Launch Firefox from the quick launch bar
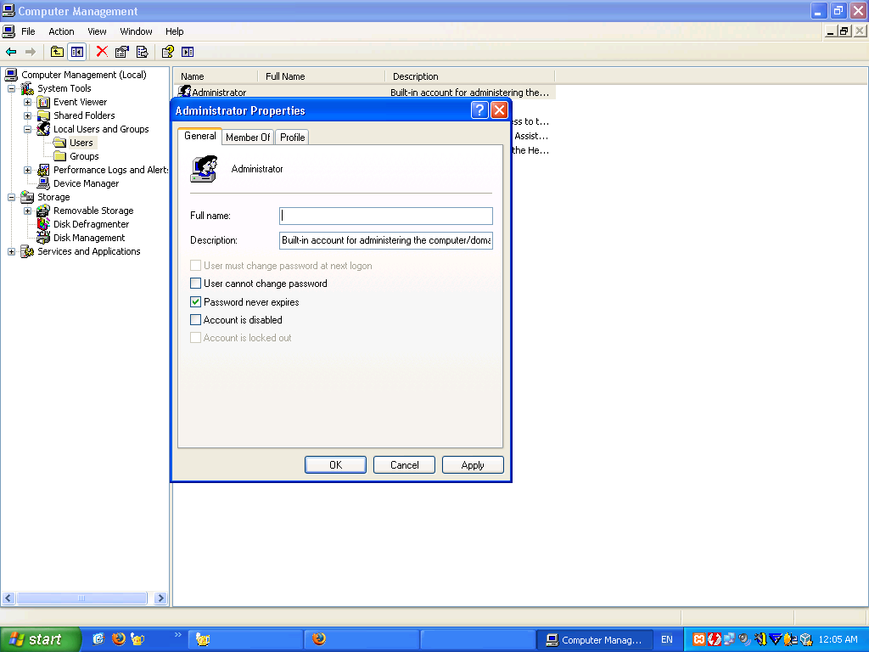 coord(118,638)
